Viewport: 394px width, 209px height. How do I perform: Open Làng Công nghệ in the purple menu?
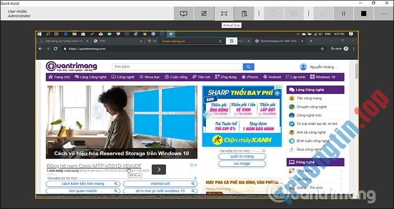(91, 77)
